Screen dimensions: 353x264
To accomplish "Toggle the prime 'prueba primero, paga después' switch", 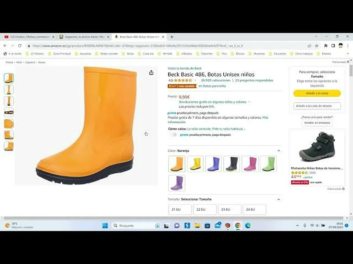I will click(x=174, y=135).
